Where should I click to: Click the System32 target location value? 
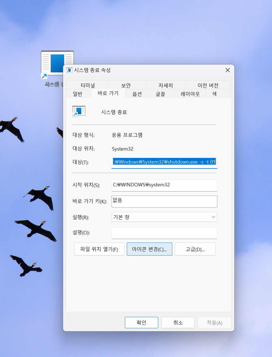[x=122, y=149]
